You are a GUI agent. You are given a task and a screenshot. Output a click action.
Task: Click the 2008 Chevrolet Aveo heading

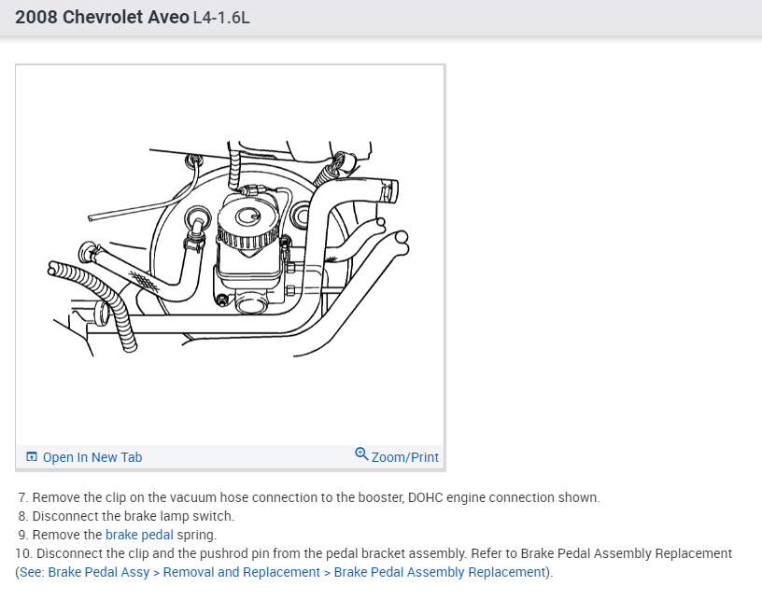102,17
